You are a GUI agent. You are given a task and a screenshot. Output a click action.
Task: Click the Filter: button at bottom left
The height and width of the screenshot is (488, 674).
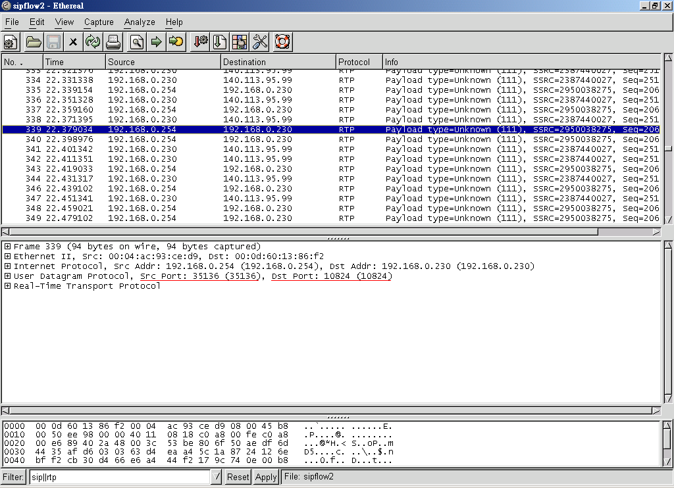point(14,477)
